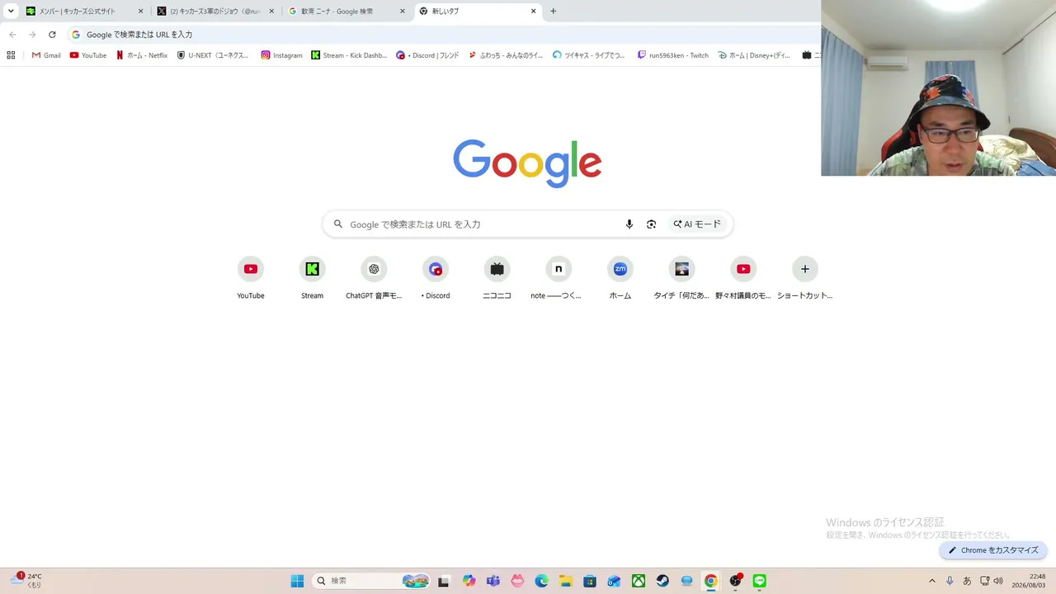
Task: Toggle the Japanese IME あ indicator
Action: (x=967, y=581)
